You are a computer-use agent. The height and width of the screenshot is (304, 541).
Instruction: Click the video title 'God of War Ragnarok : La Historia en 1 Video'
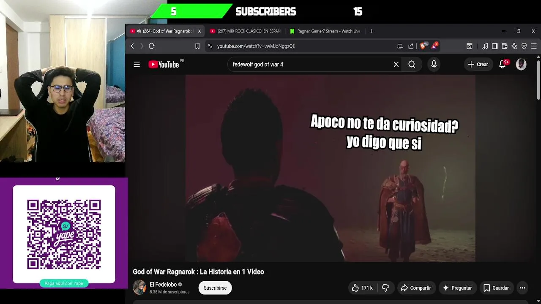198,272
